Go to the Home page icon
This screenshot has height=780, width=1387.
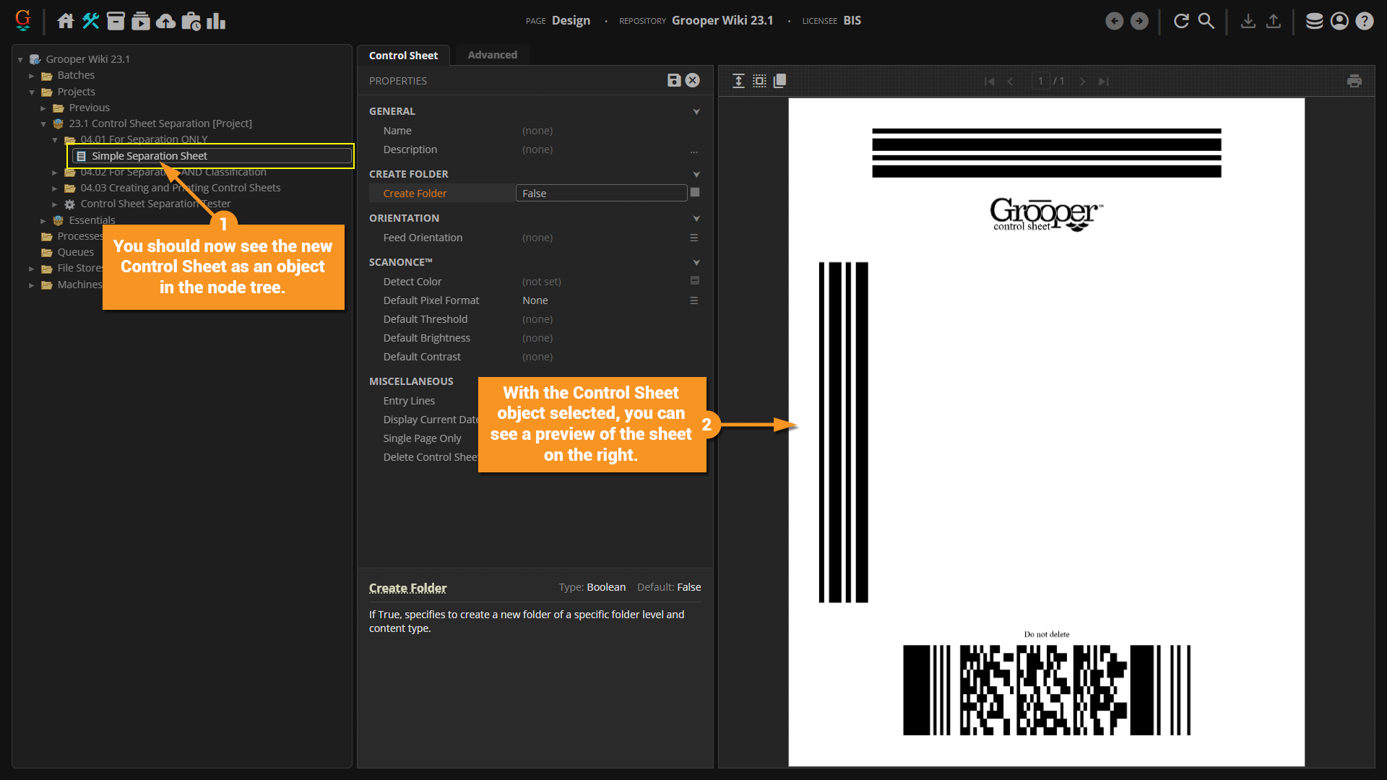(x=66, y=21)
